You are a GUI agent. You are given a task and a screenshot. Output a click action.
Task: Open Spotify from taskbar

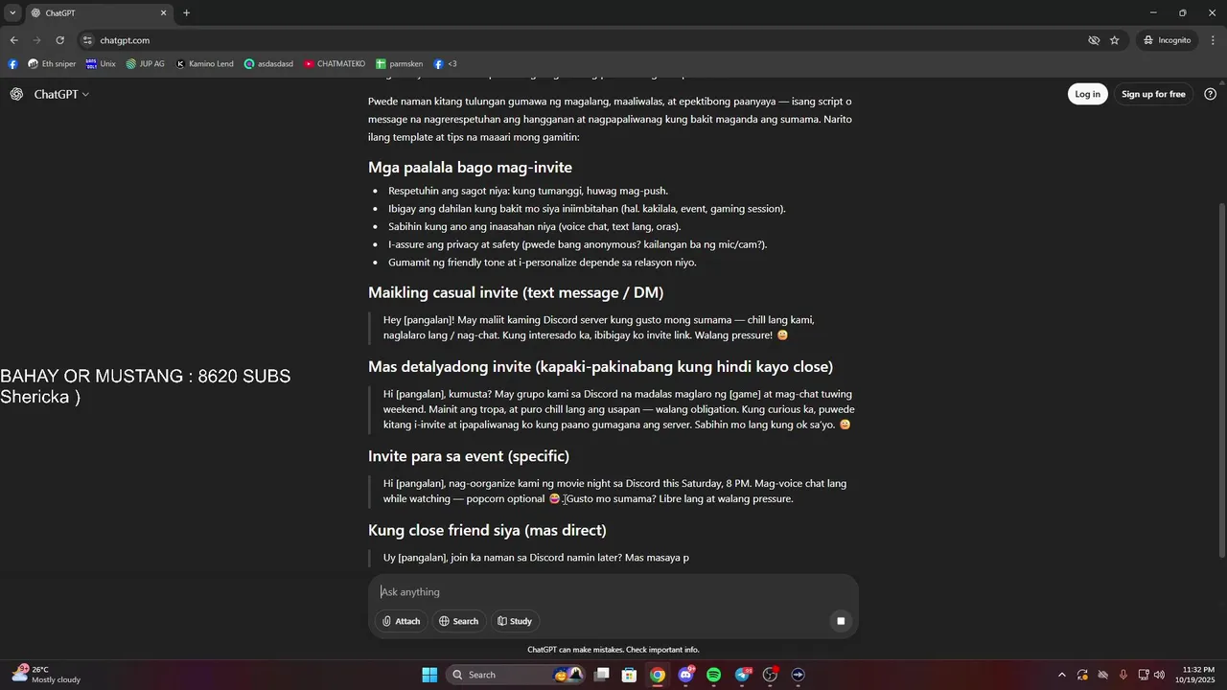tap(713, 675)
